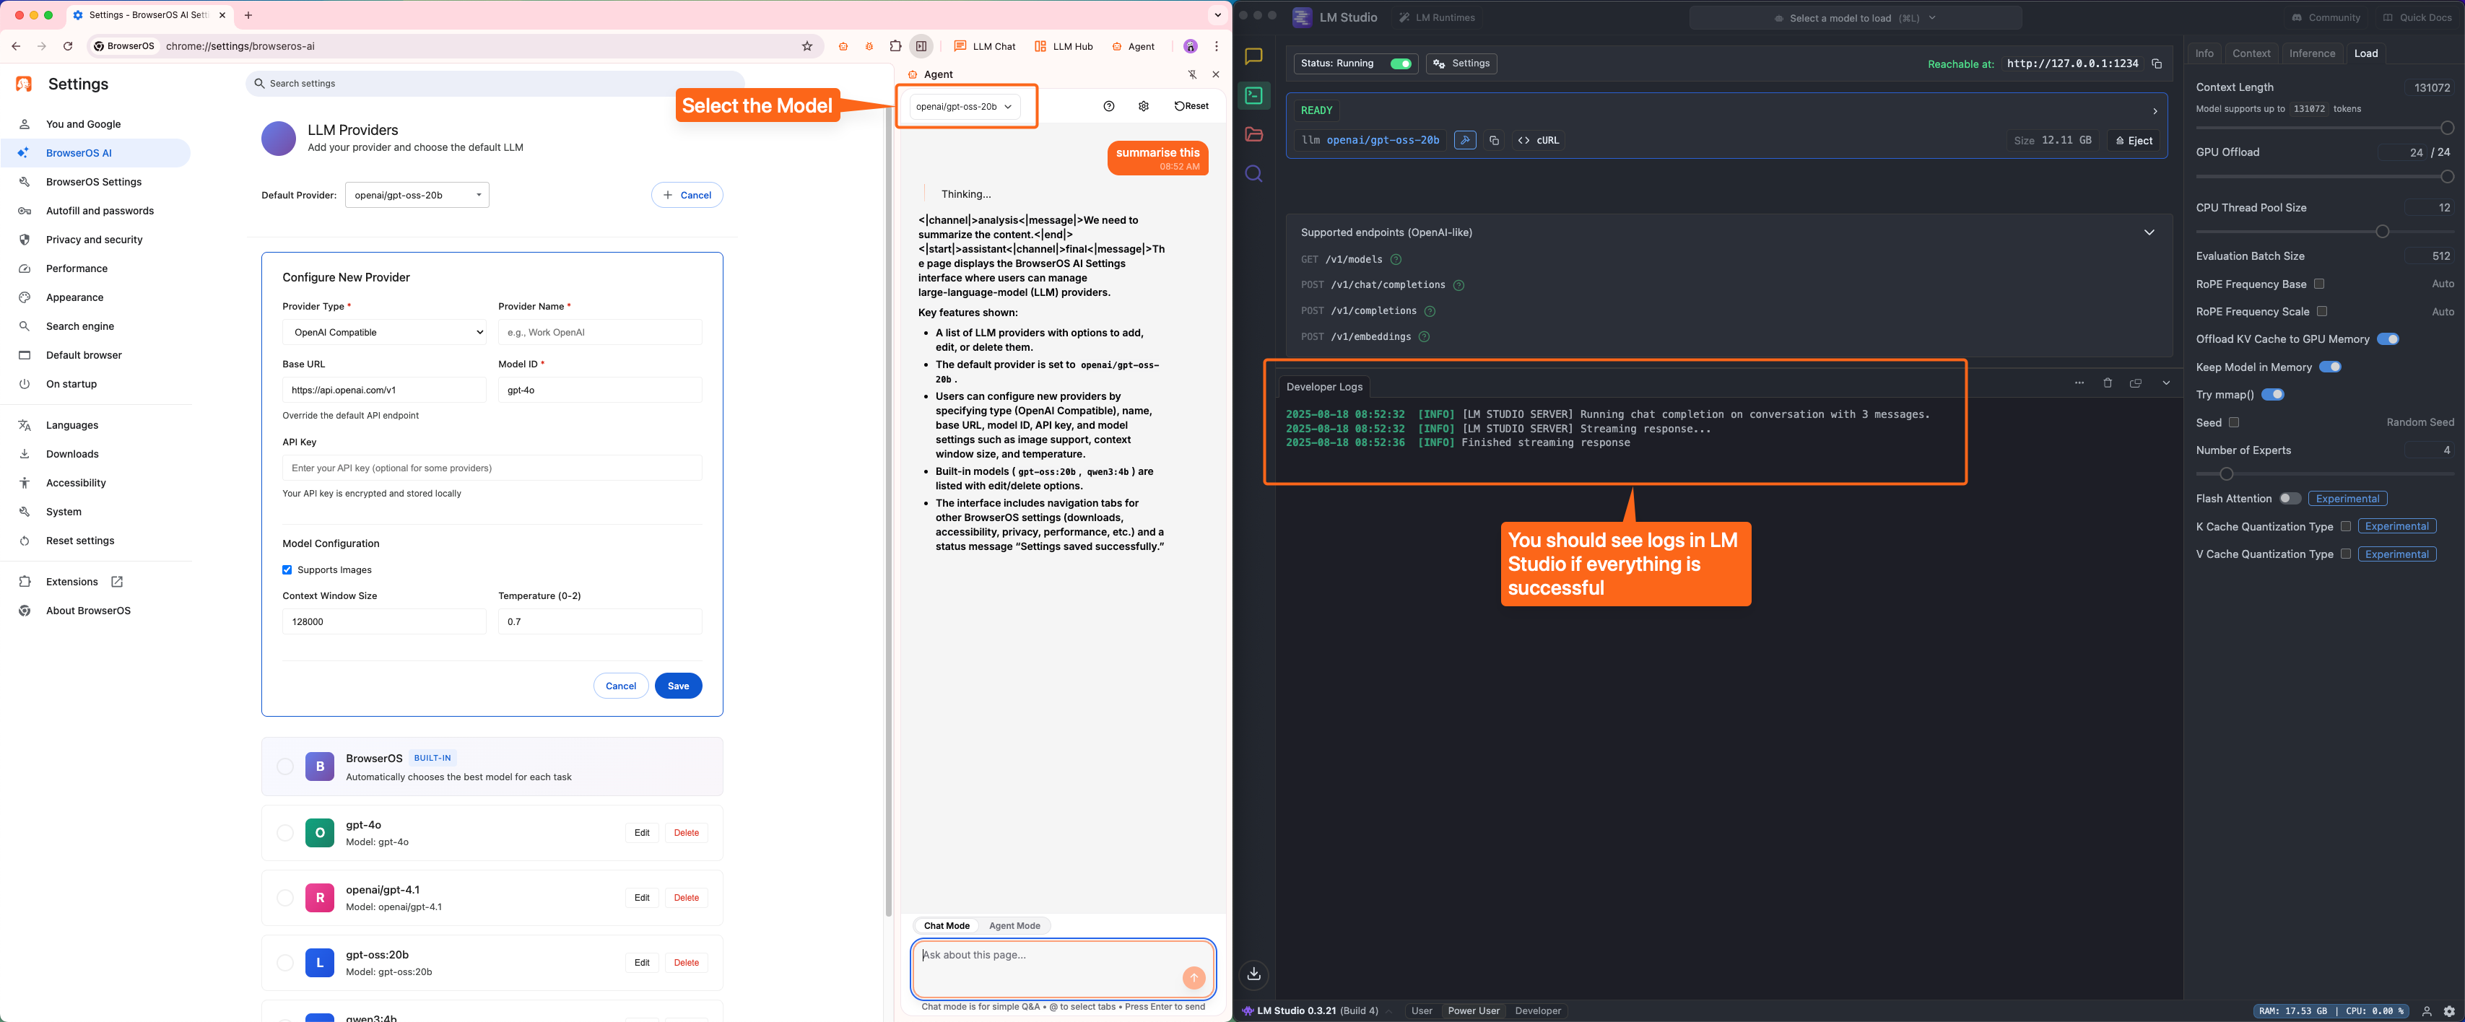Open the My Models folder icon

click(1253, 135)
